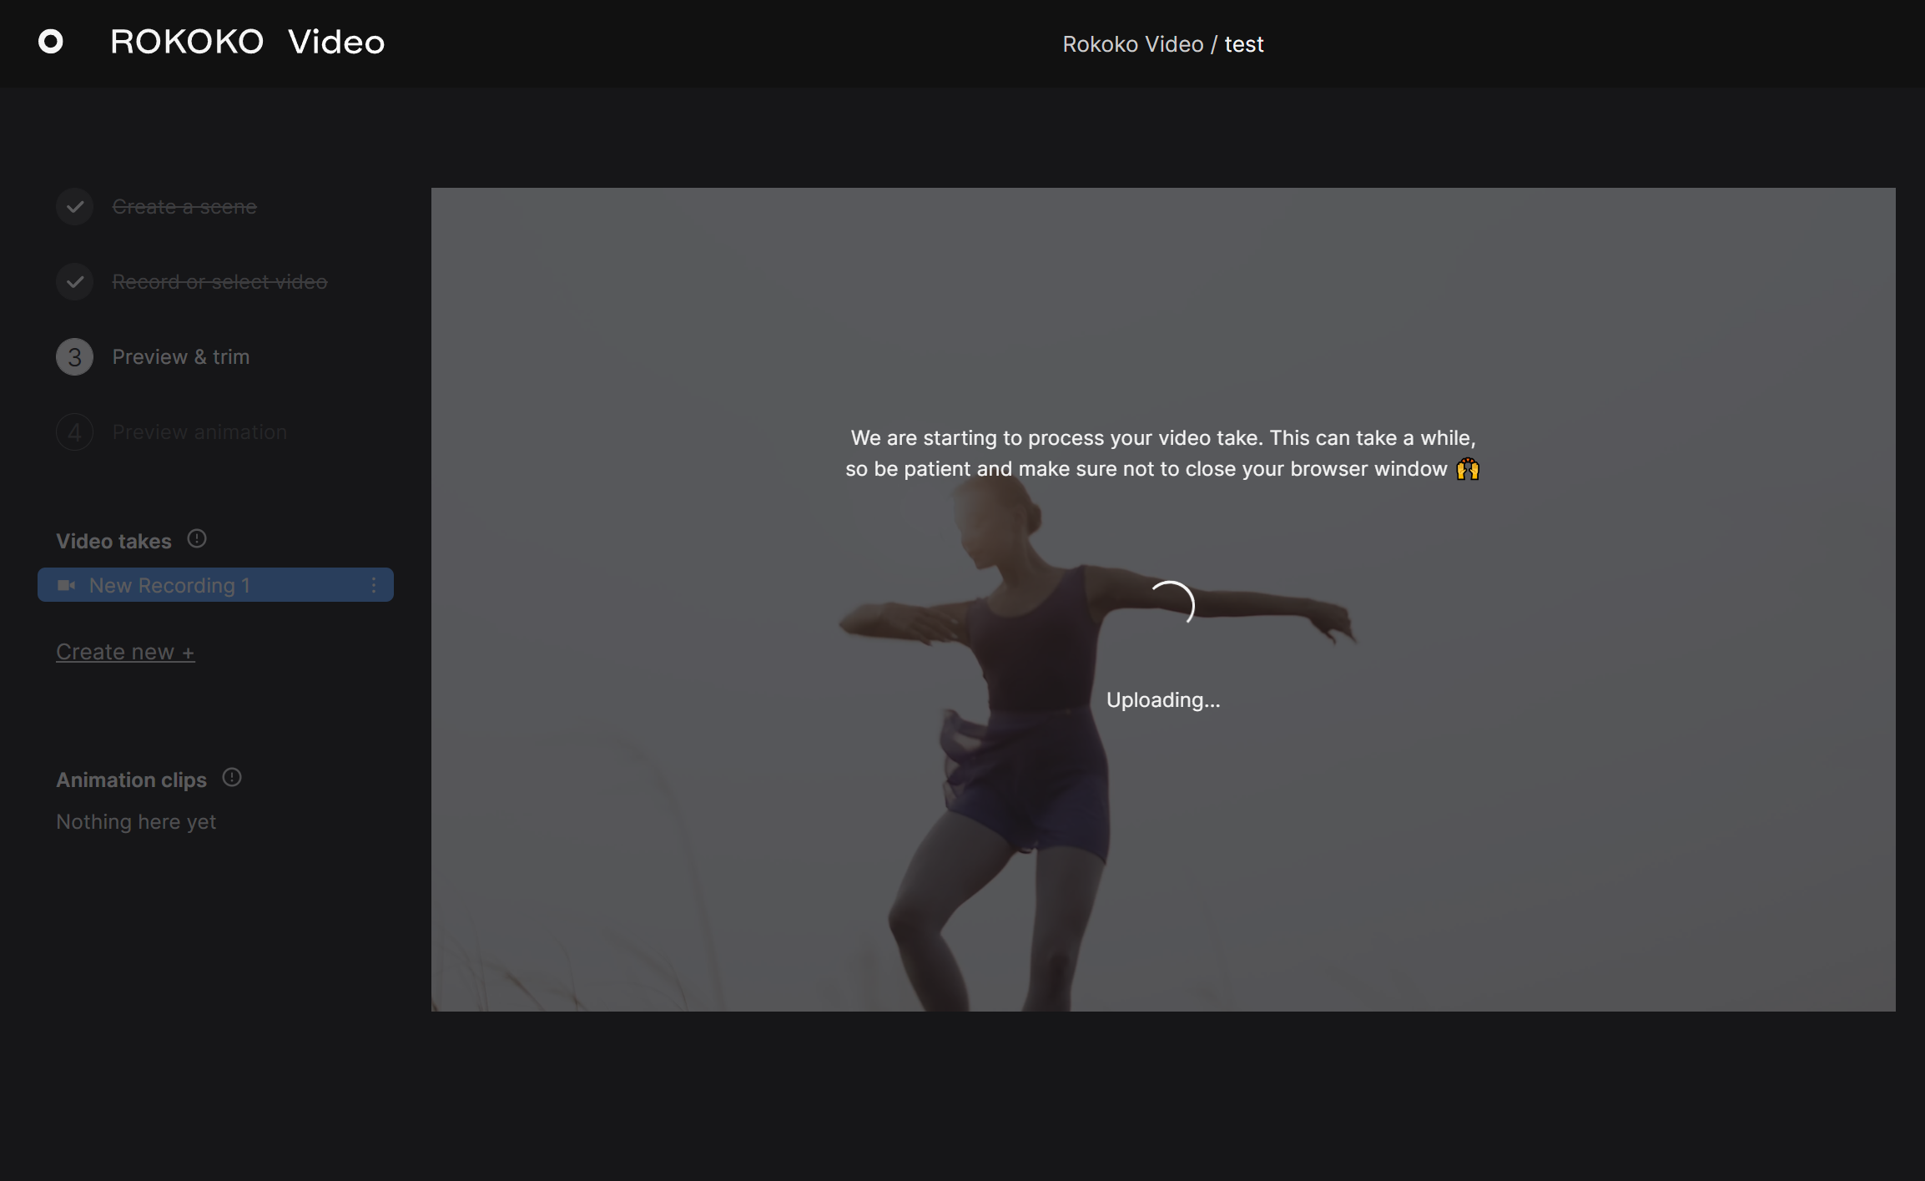Click the camera icon on New Recording 1

click(67, 585)
